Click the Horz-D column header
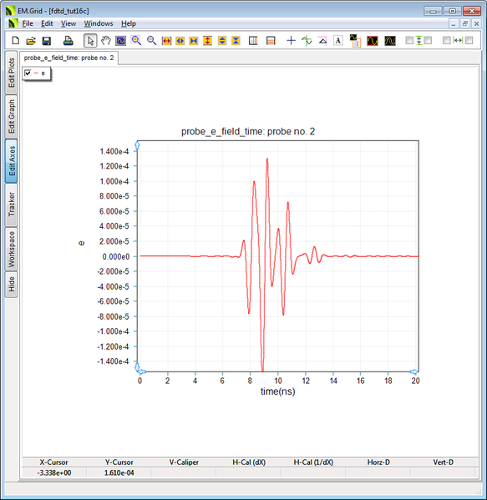 [378, 462]
